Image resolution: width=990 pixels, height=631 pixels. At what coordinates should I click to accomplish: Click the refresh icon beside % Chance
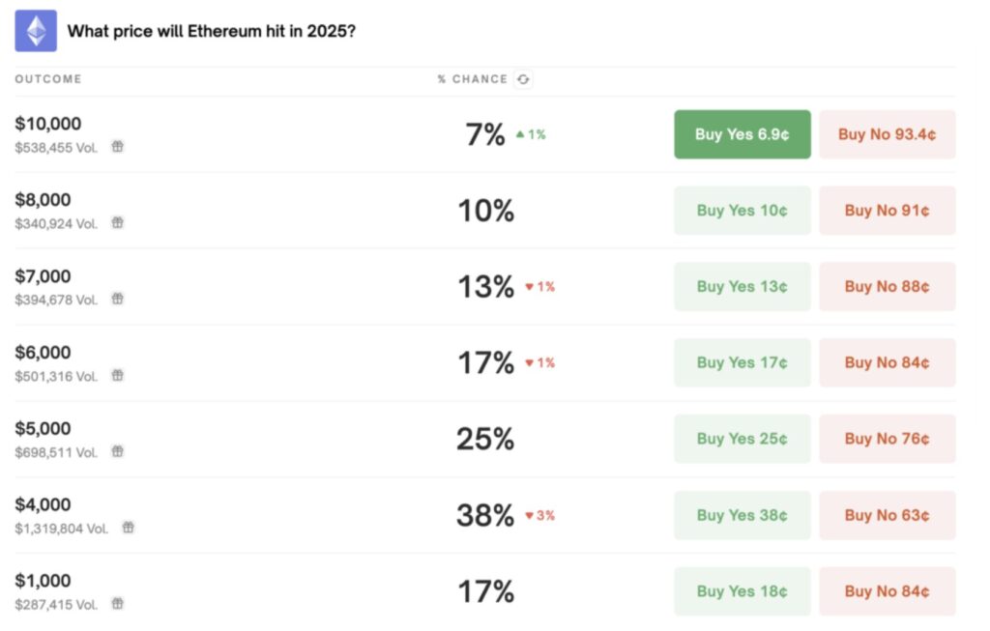point(523,79)
